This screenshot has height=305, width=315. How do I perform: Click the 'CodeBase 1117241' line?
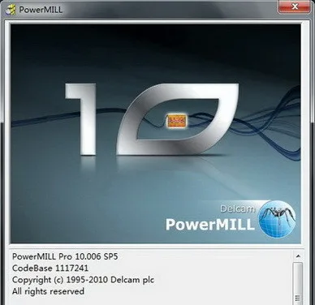[x=50, y=268]
